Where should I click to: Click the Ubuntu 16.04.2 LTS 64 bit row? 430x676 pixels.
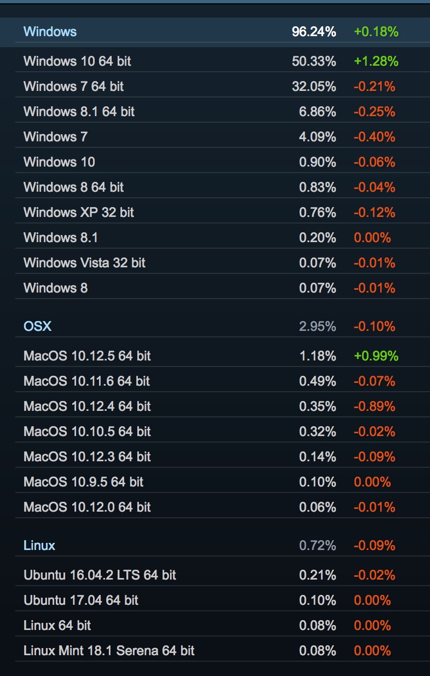tap(100, 575)
